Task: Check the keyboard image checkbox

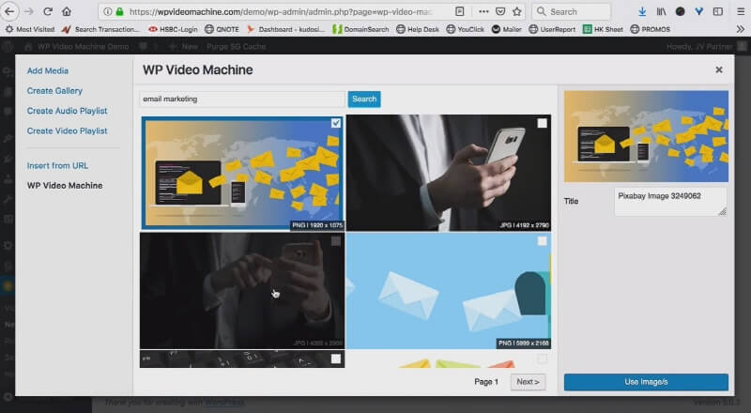Action: coord(336,359)
